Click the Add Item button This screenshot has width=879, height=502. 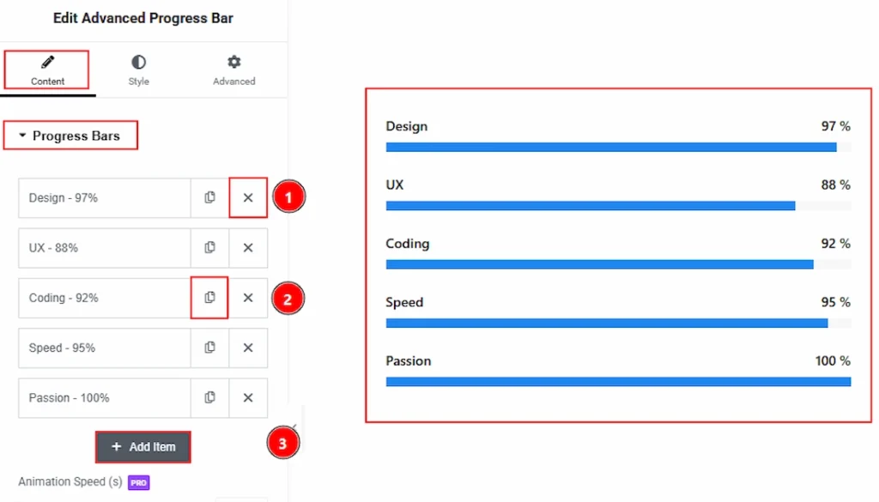[143, 446]
